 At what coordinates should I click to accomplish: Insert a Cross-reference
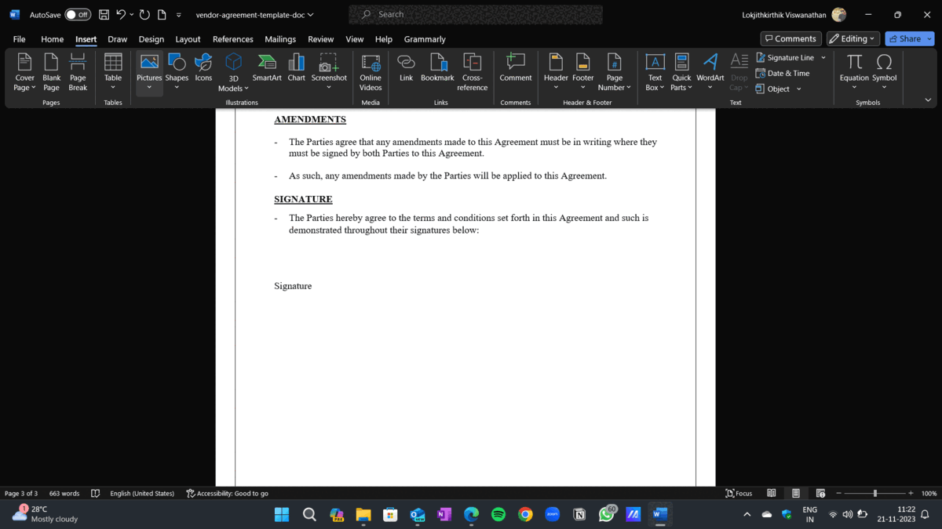pyautogui.click(x=473, y=72)
